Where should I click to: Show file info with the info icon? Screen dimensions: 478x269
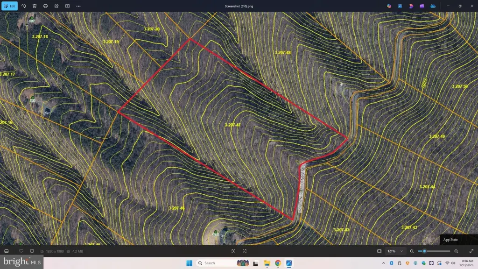click(x=32, y=251)
